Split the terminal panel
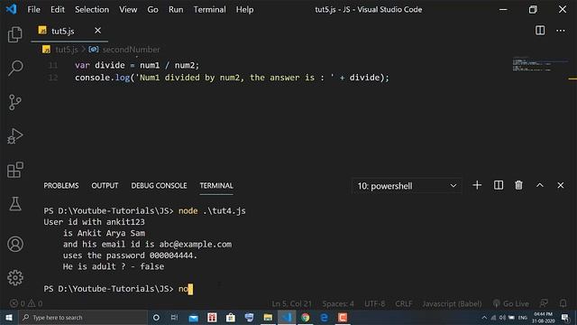The height and width of the screenshot is (325, 577). [499, 185]
